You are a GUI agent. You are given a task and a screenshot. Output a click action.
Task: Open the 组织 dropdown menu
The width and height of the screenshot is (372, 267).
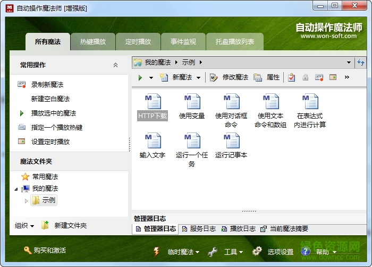pos(24,225)
